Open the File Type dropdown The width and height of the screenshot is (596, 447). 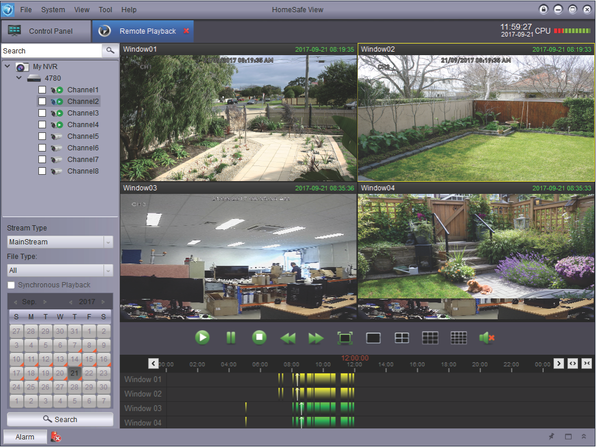[x=60, y=271]
